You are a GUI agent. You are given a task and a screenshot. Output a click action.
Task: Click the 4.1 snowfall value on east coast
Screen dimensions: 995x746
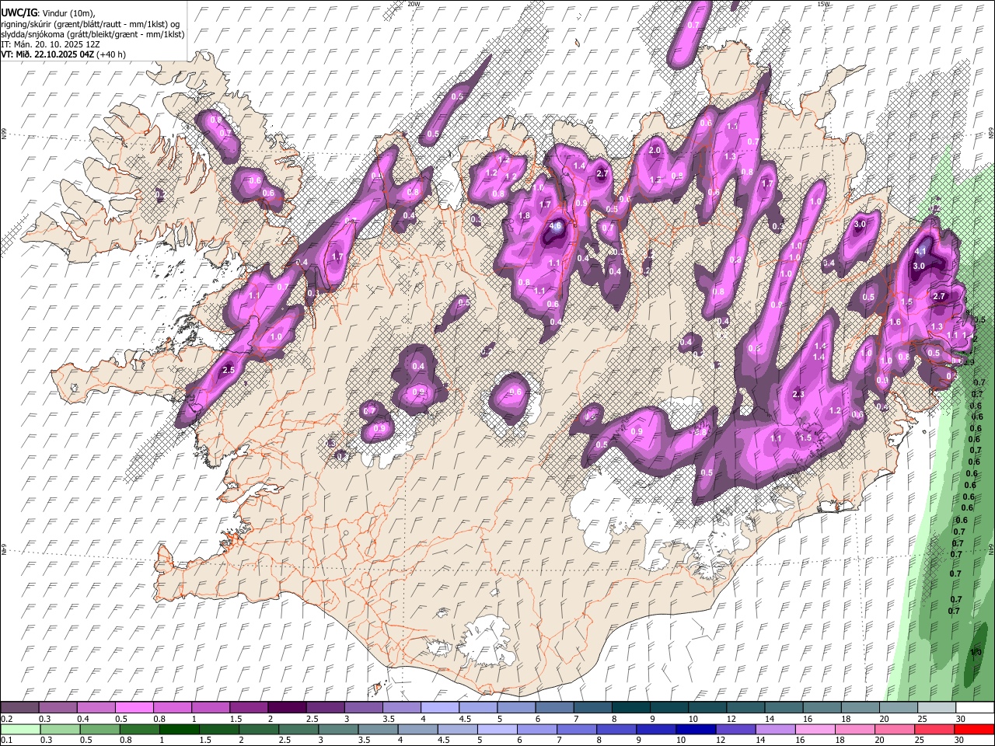coord(921,251)
